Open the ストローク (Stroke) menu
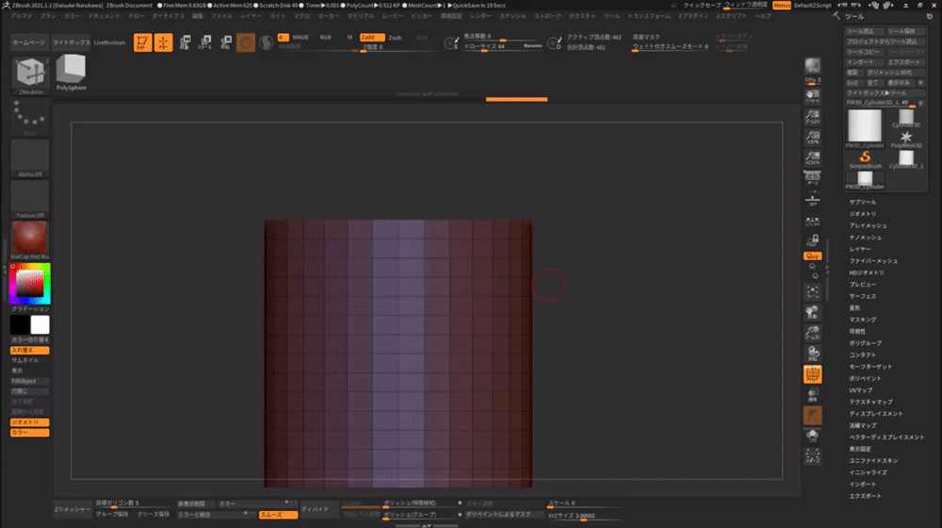Viewport: 942px width, 528px height. click(547, 17)
